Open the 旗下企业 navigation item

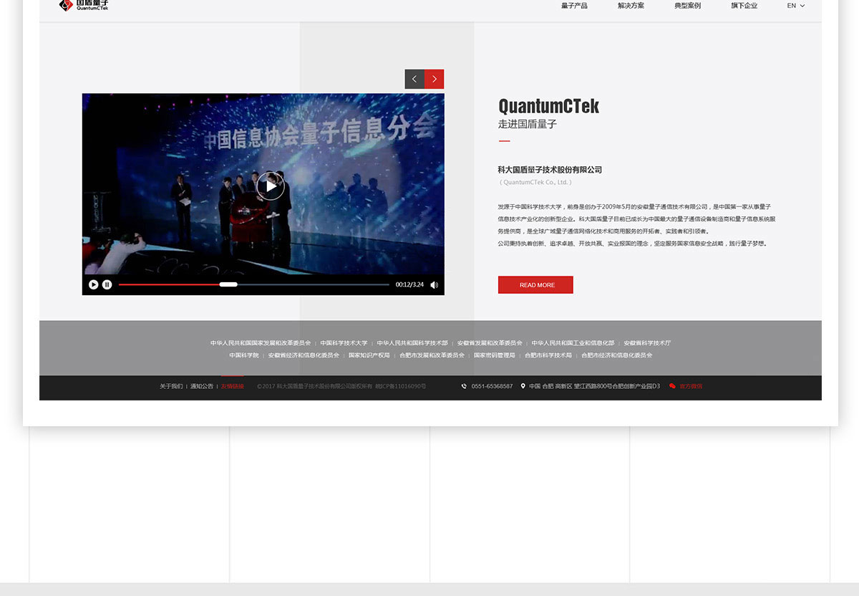pyautogui.click(x=744, y=6)
